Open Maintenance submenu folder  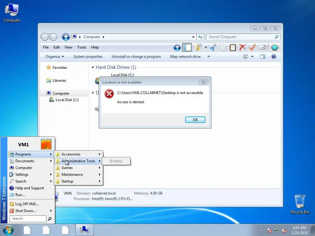(78, 175)
